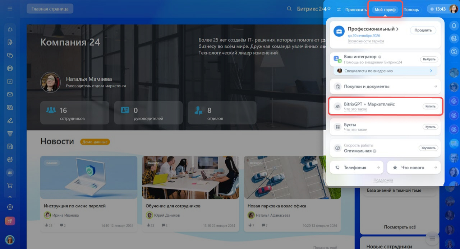Open the 16 сотрудников card
Screen dimensions: 460x249
point(74,113)
